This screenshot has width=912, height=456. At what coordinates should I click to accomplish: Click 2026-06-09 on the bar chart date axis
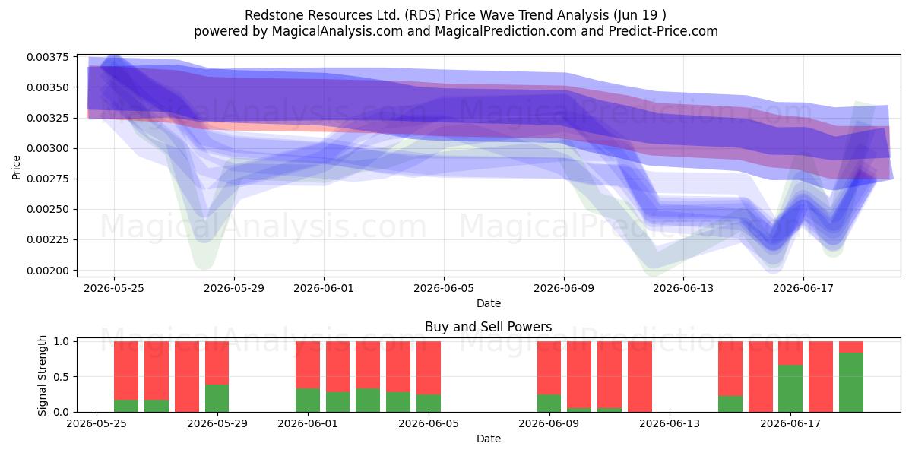[549, 423]
